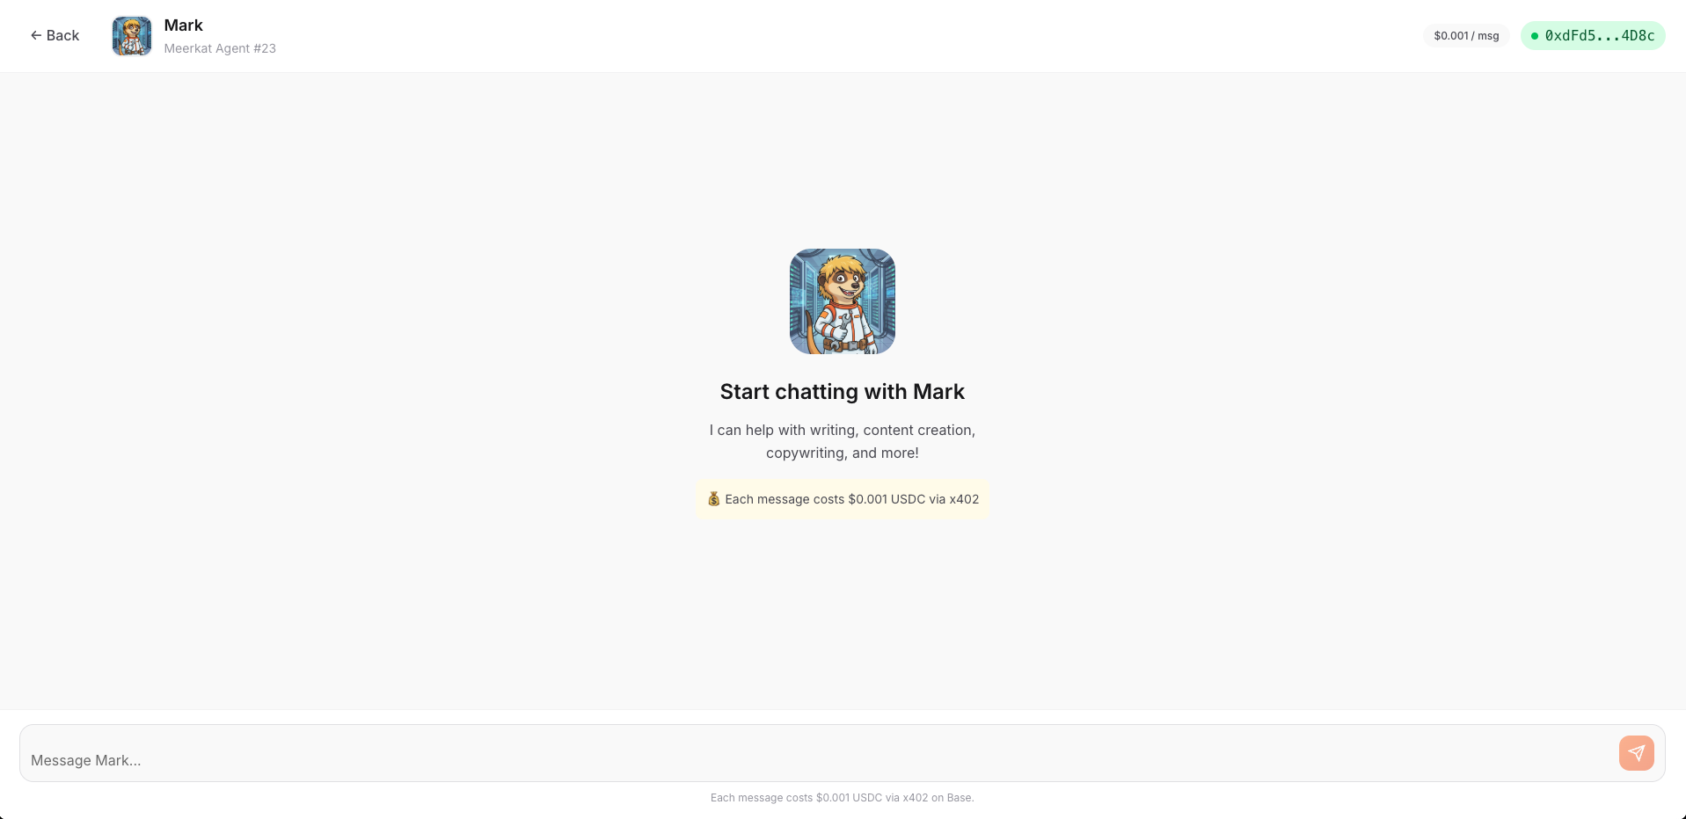This screenshot has height=819, width=1686.
Task: Select the Mark agent name in header
Action: 183,25
